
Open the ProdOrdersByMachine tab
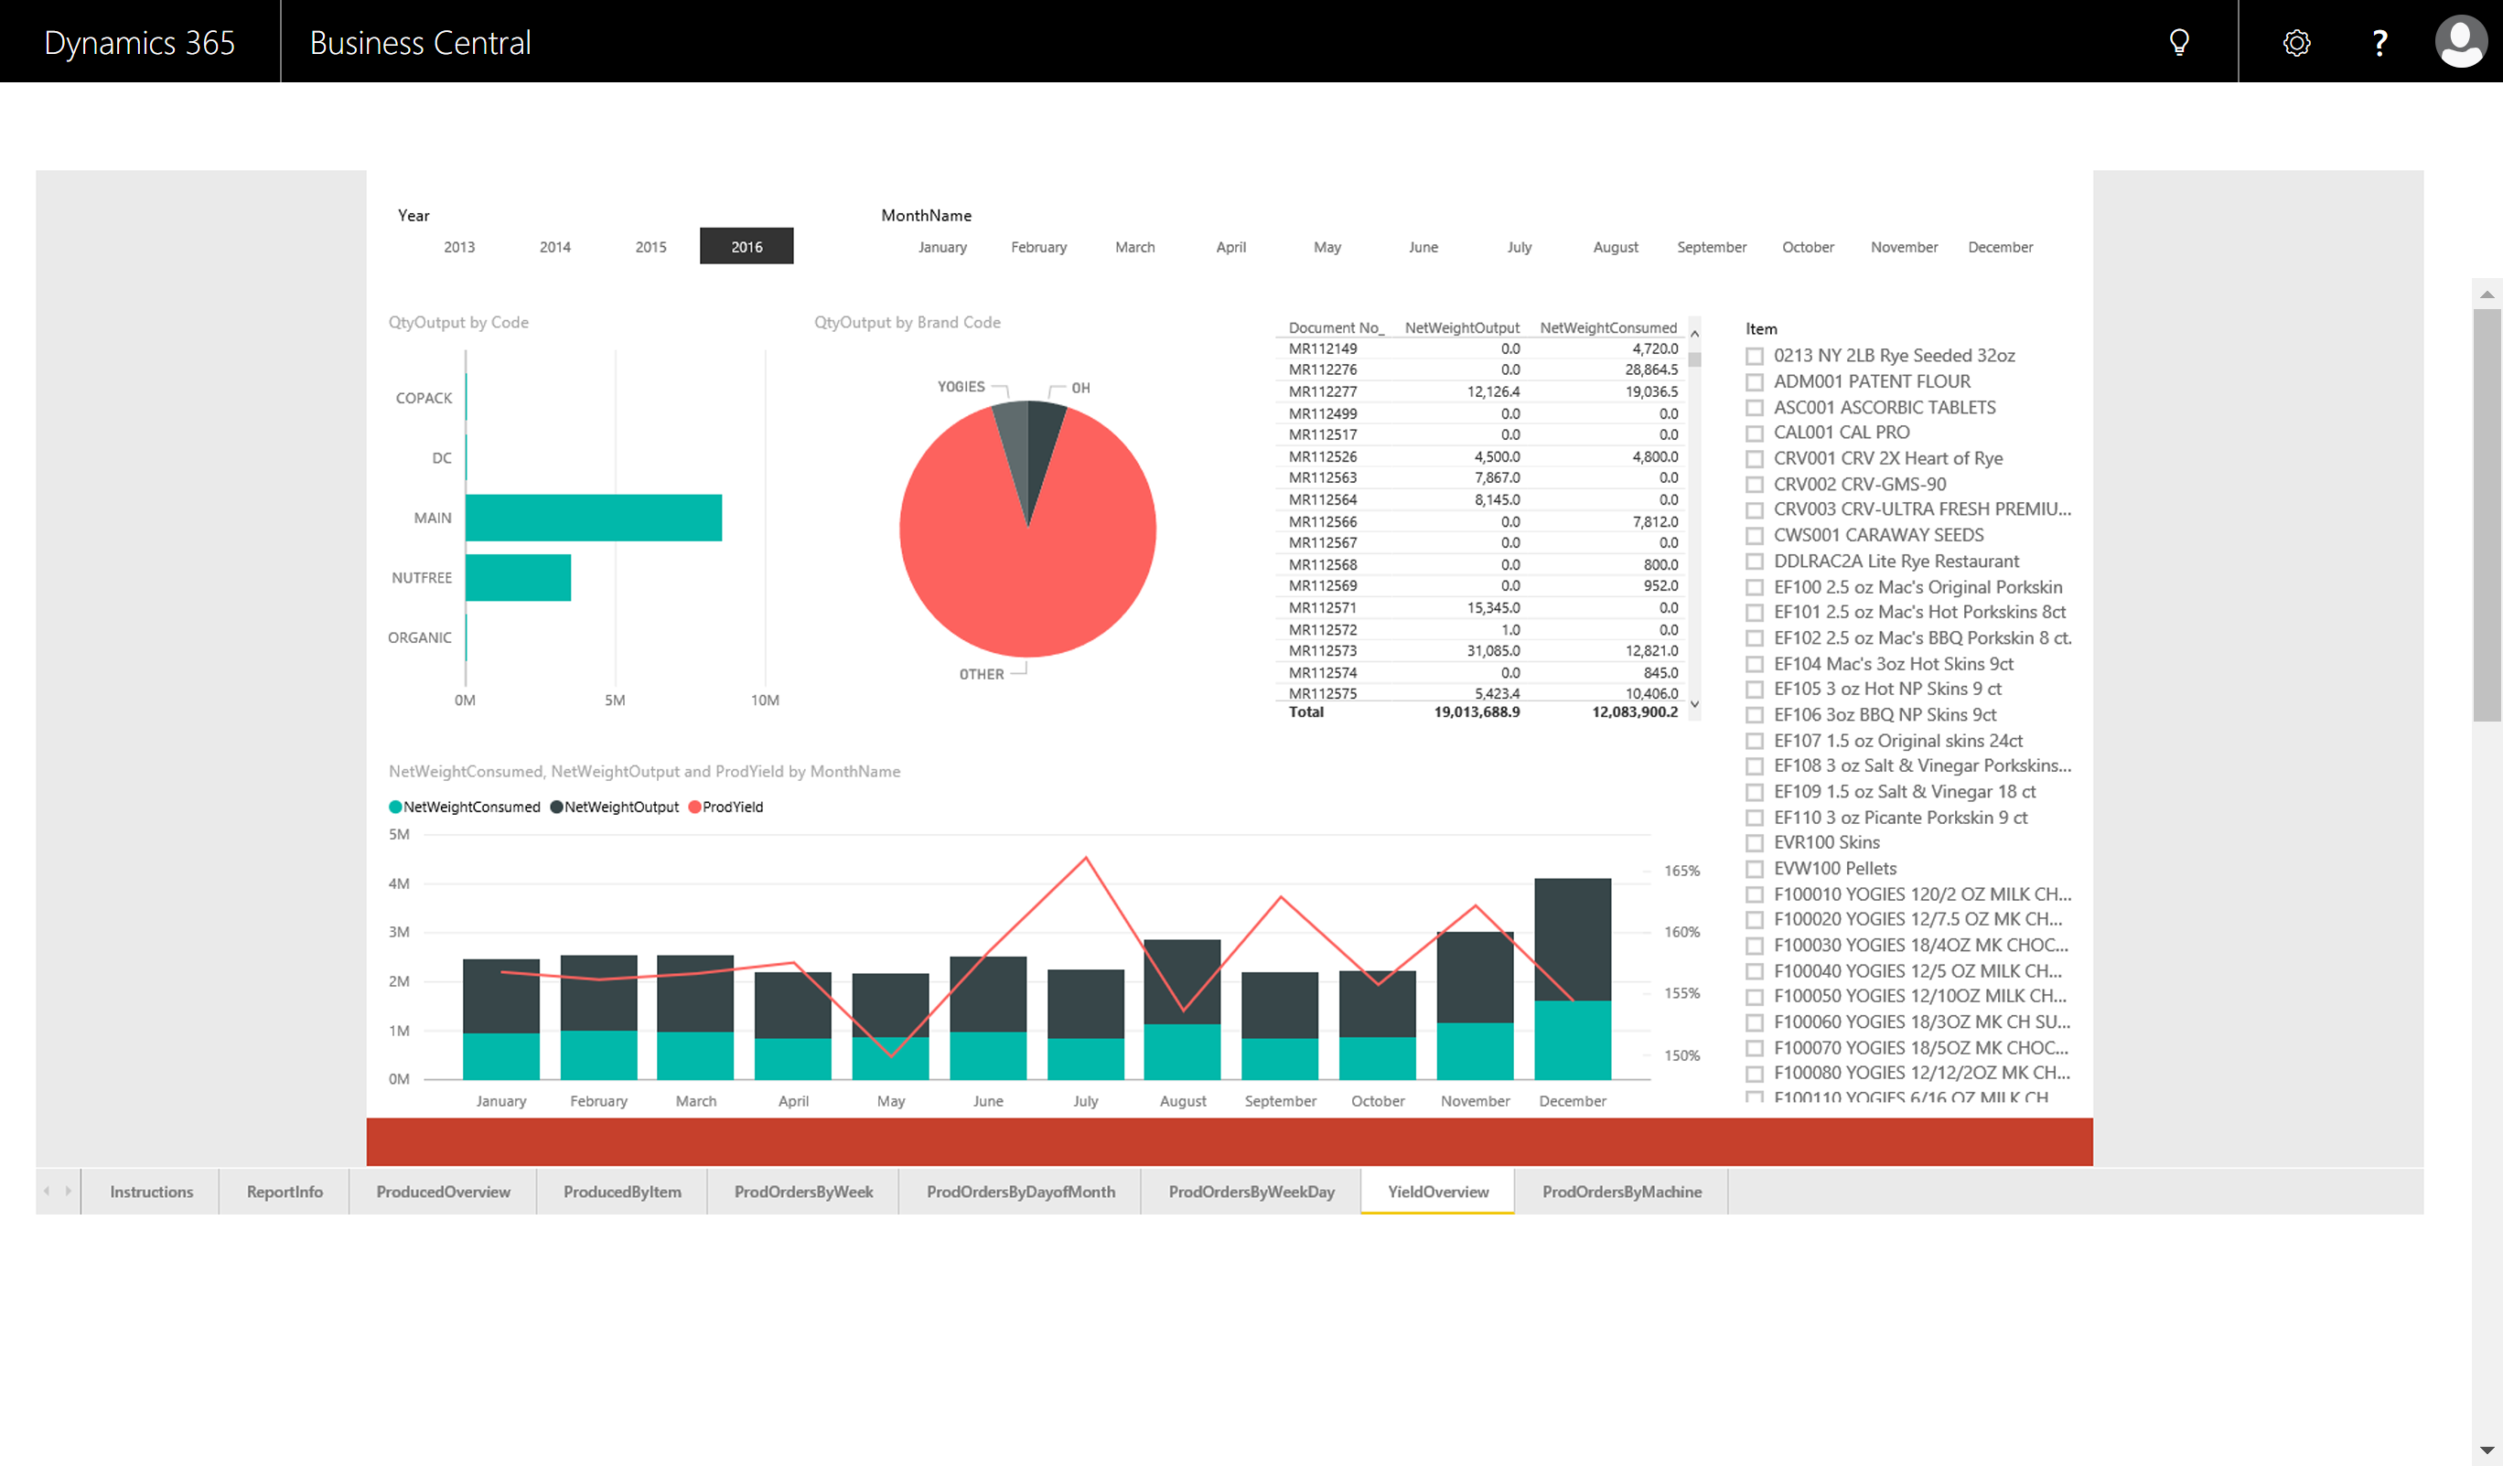point(1621,1192)
